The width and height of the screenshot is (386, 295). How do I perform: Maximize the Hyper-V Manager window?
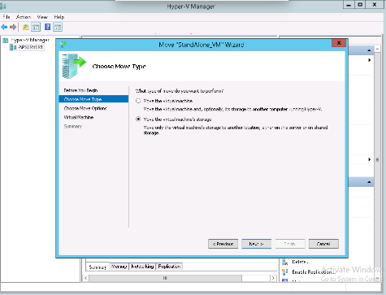(360, 5)
